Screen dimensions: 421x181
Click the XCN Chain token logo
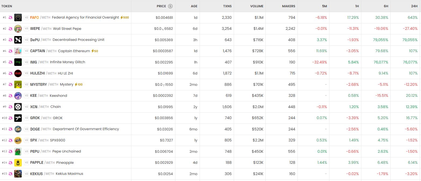pyautogui.click(x=18, y=107)
